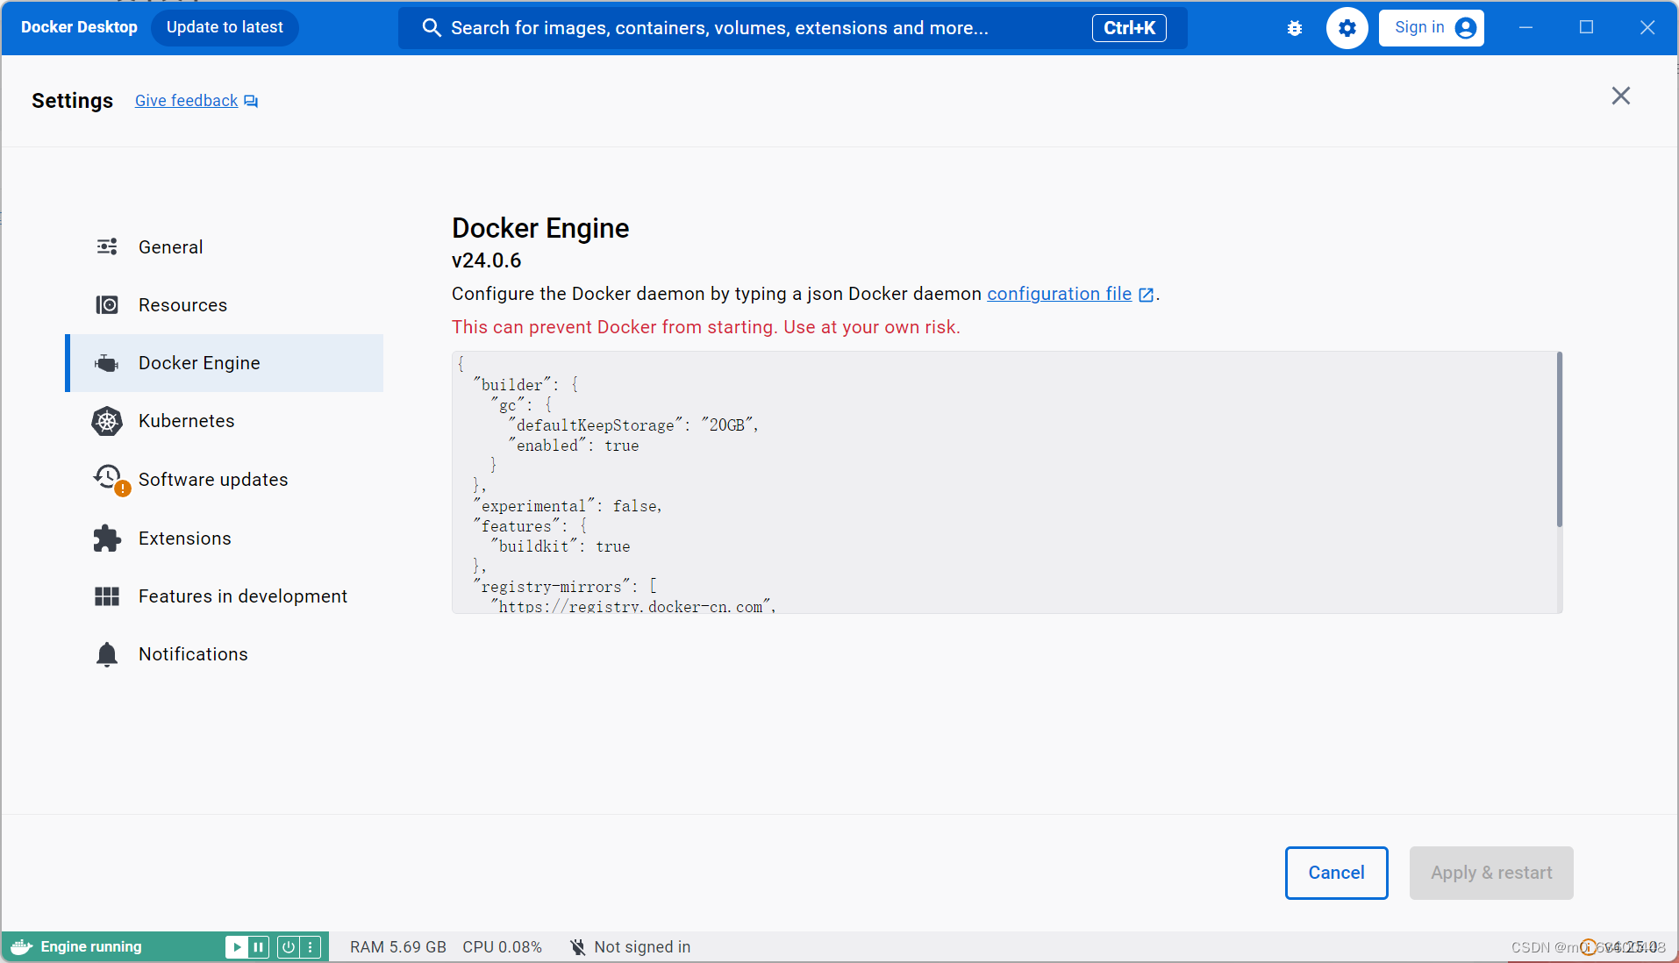Open Notifications settings tab

click(225, 654)
